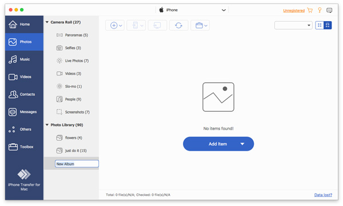343x206 pixels.
Task: Open the add button's dropdown arrow
Action: click(x=121, y=26)
